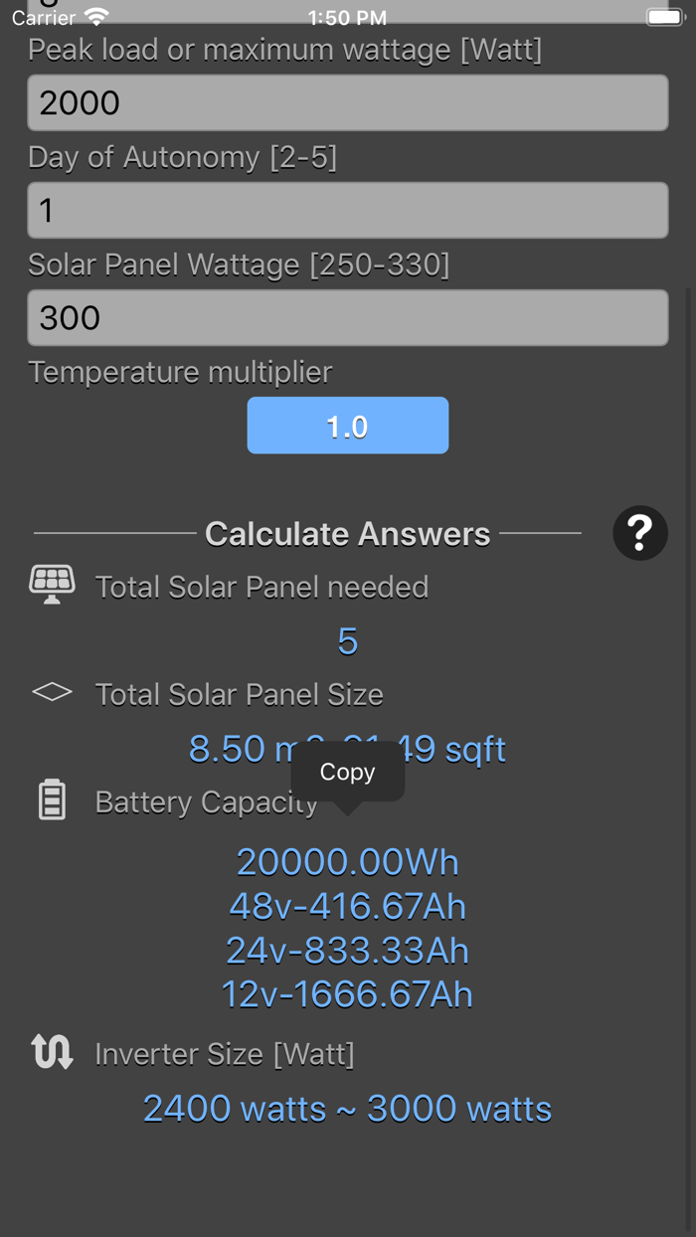
Task: Tap the Solar Panel Wattage field showing 300
Action: pyautogui.click(x=347, y=317)
